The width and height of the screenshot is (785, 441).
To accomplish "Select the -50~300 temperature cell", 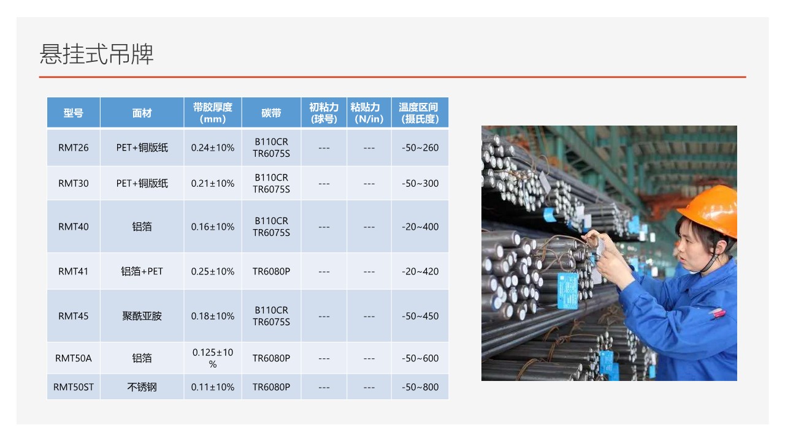I will 420,183.
